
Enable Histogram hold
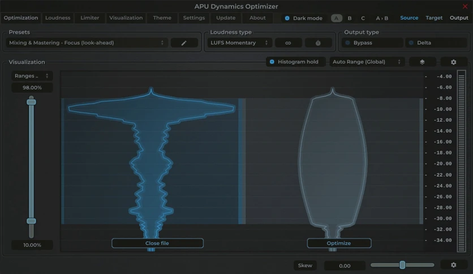[x=295, y=62]
